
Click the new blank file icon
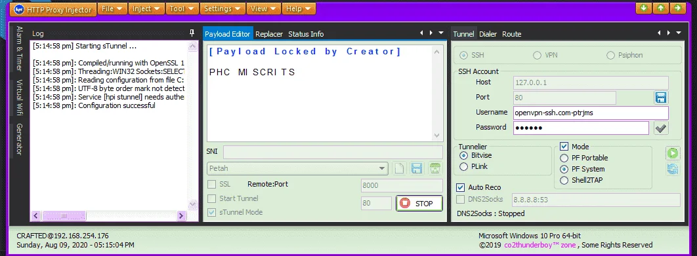[x=400, y=169]
